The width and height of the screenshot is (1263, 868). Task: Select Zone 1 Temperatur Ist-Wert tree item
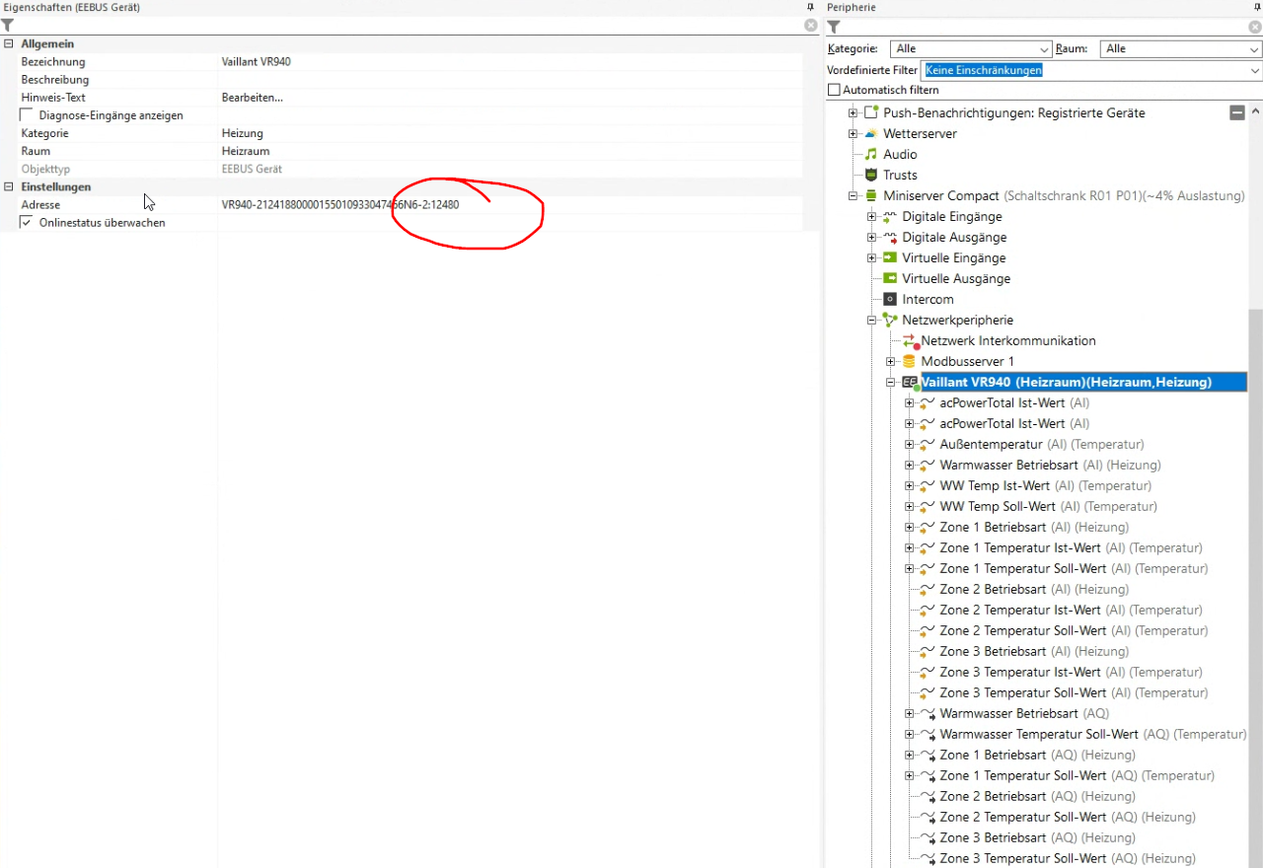click(1071, 548)
